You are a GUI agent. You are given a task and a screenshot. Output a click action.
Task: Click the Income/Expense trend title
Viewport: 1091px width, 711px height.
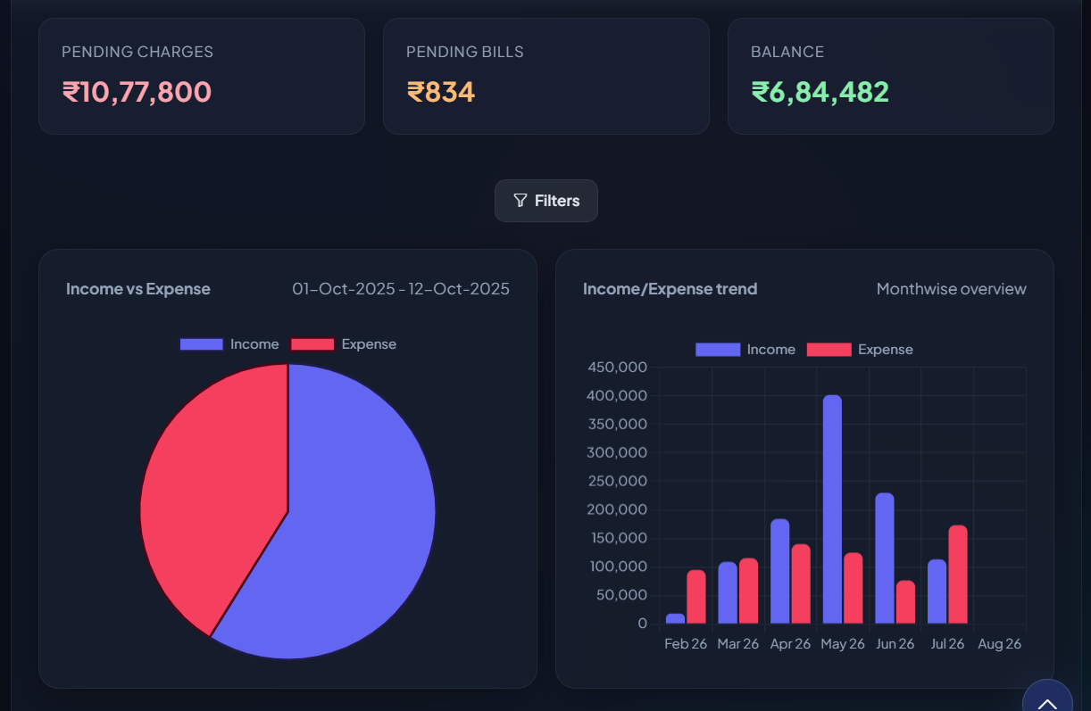(x=670, y=289)
